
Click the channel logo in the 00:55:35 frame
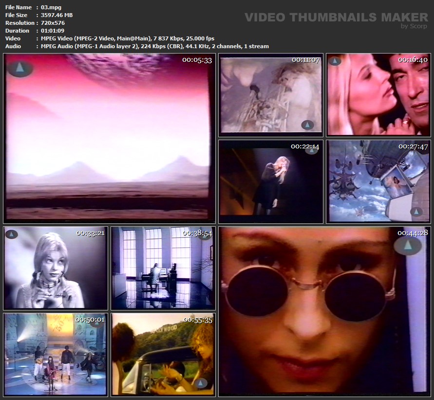[x=201, y=383]
